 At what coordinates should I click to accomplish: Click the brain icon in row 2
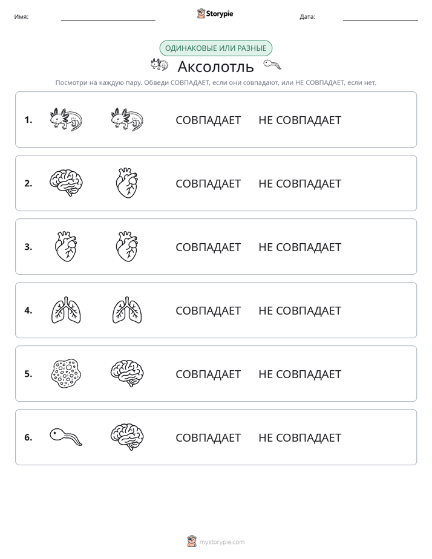click(67, 183)
